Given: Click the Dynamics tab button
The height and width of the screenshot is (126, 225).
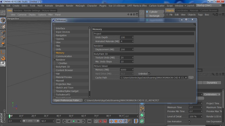Looking at the screenshot, I should pos(212,83).
